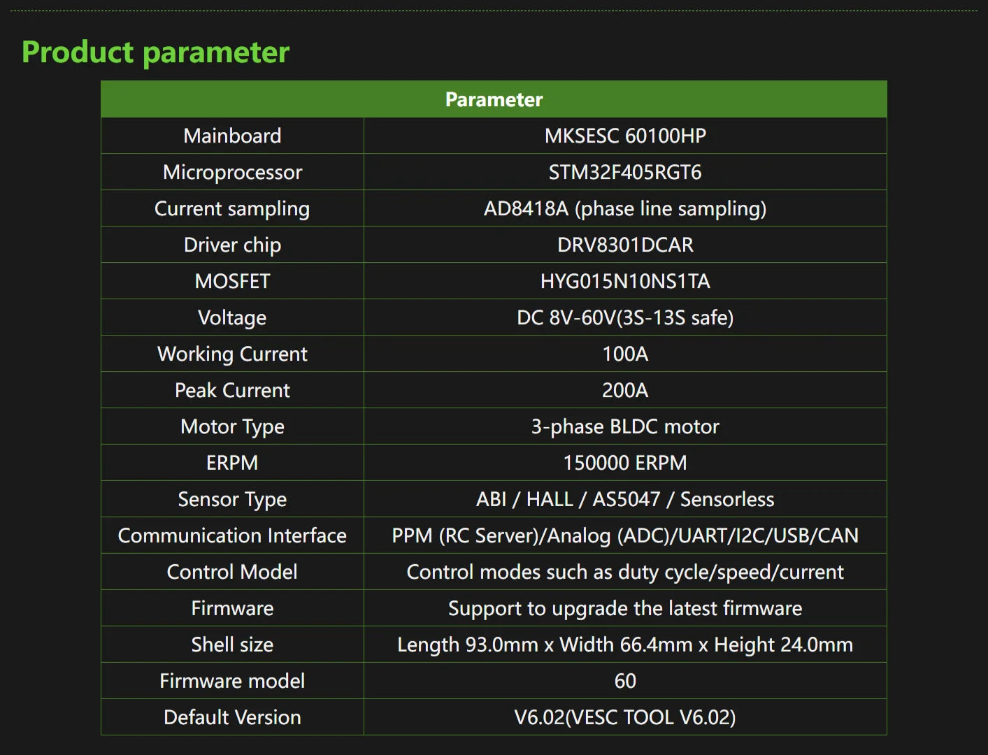Select the "Control Model" row label
Image resolution: width=988 pixels, height=755 pixels.
point(232,572)
